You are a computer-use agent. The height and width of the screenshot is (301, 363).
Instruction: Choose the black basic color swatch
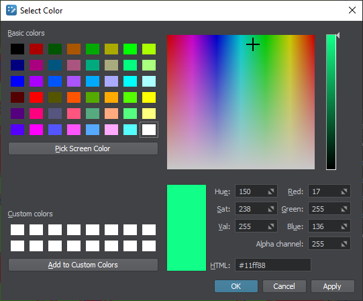(17, 49)
